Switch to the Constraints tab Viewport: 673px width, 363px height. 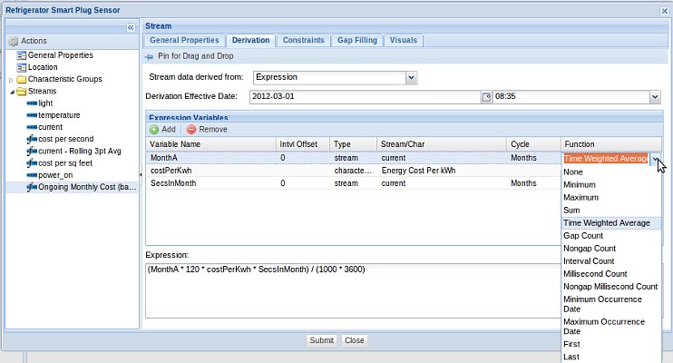pos(304,41)
